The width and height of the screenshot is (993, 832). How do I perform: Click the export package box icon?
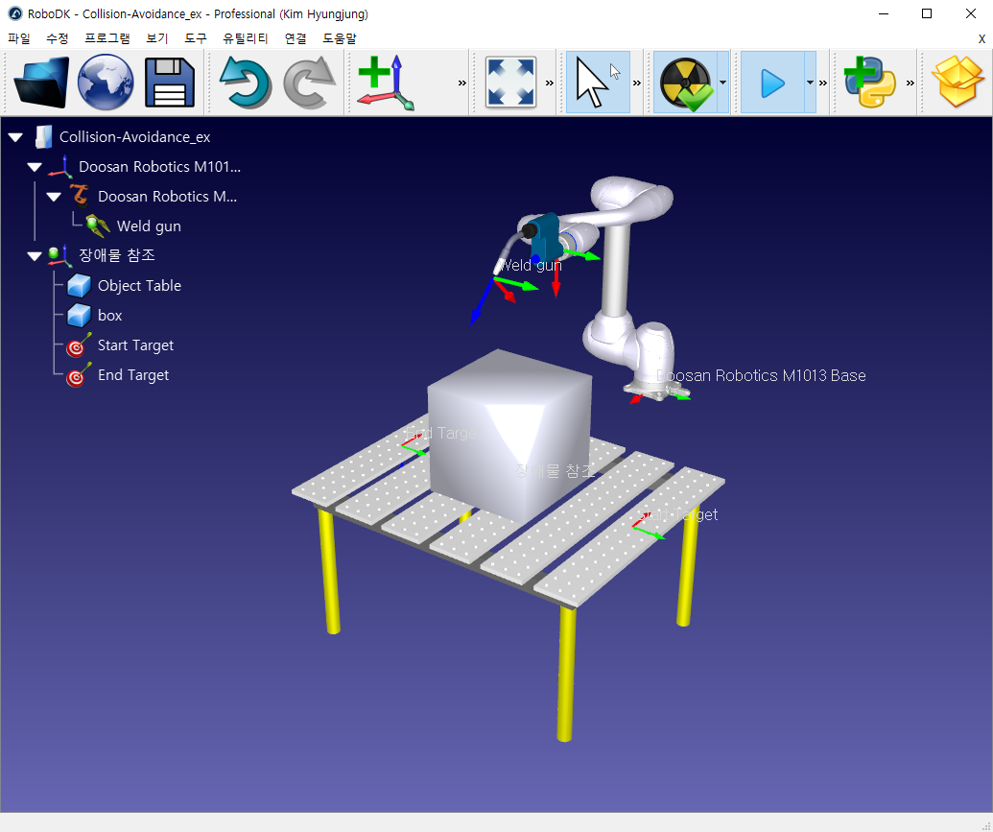click(958, 83)
